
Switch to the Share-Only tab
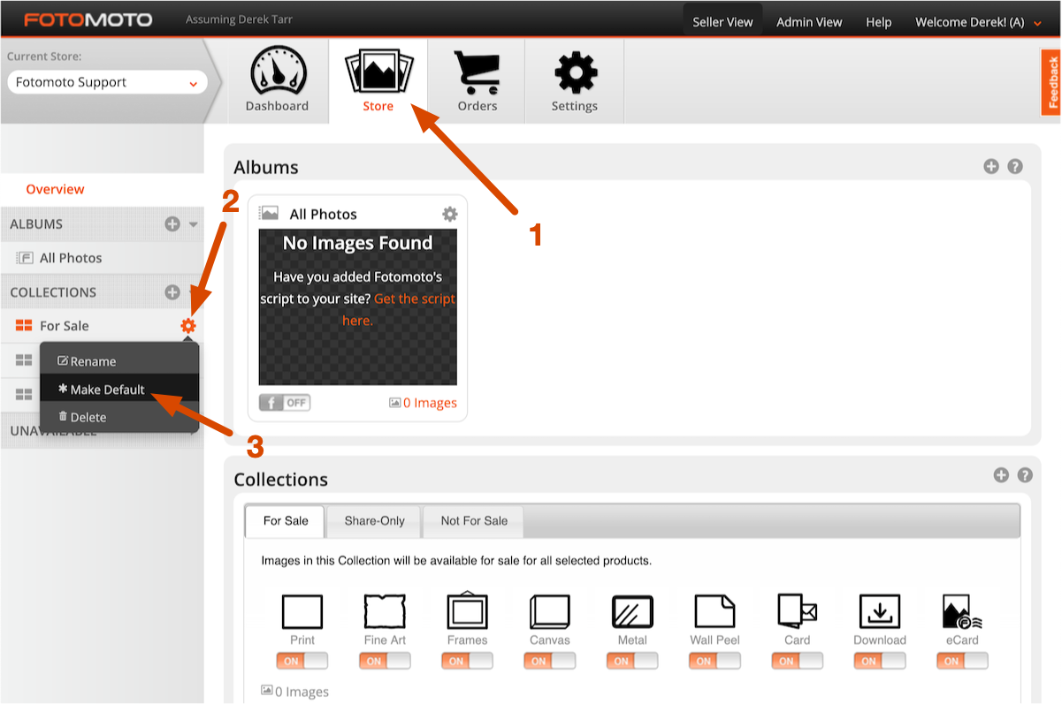[374, 521]
